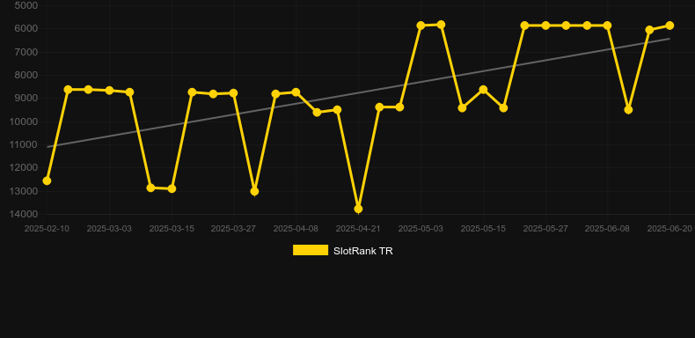Screen dimensions: 695x338
Task: Click the dip point near 9500 in mid-June
Action: [x=628, y=109]
